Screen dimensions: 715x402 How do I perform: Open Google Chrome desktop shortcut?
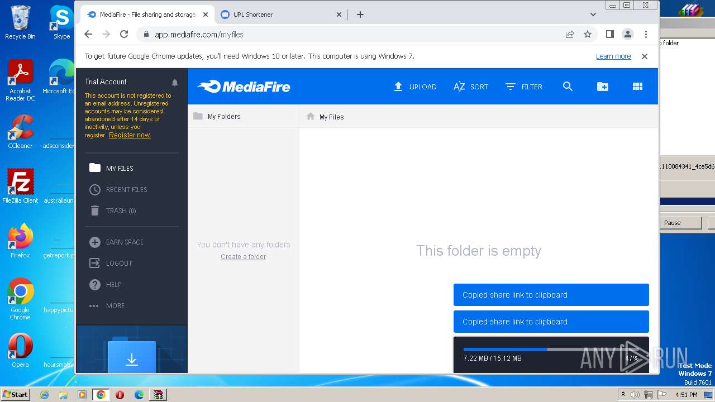click(x=20, y=299)
